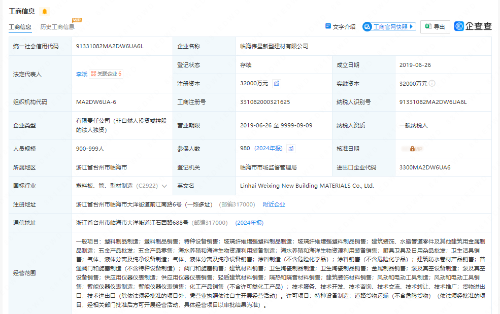Image resolution: width=500 pixels, height=314 pixels.
Task: Click the 企查查 logo
Action: (473, 26)
